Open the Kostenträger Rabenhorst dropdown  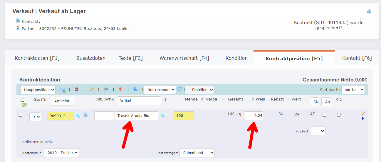click(197, 153)
